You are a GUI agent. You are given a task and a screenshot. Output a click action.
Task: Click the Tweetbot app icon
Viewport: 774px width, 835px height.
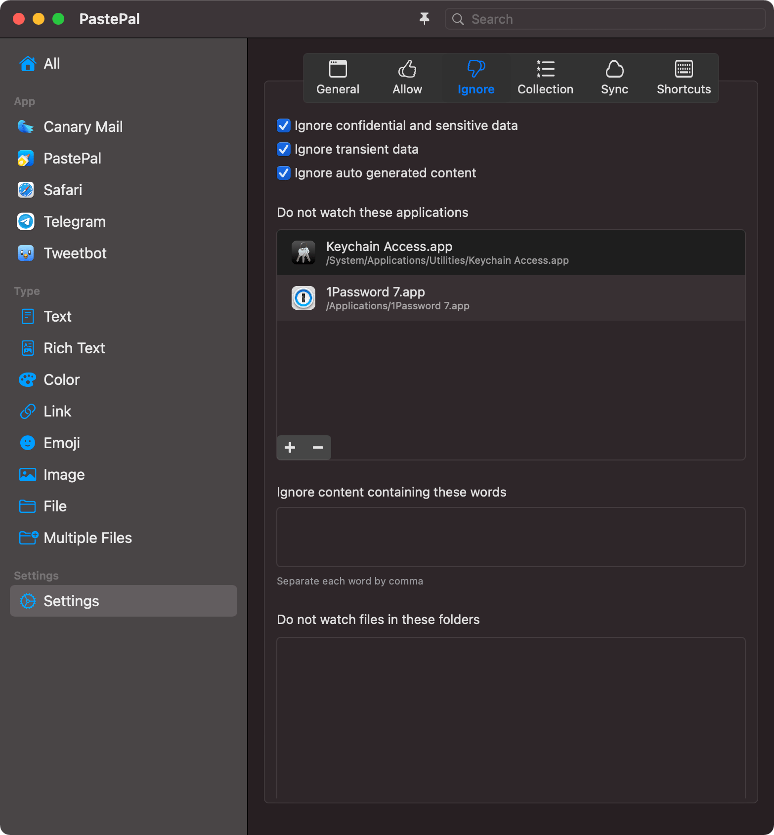coord(26,253)
